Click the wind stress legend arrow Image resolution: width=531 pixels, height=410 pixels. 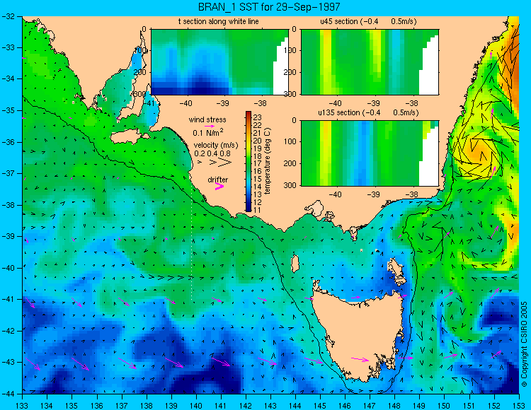[x=210, y=127]
